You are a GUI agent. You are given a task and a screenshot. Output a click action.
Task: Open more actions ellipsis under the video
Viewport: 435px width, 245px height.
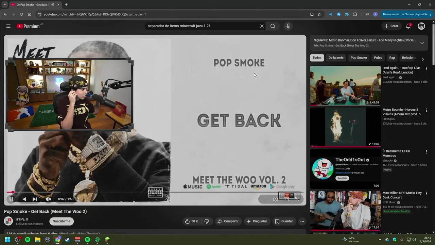pos(302,221)
